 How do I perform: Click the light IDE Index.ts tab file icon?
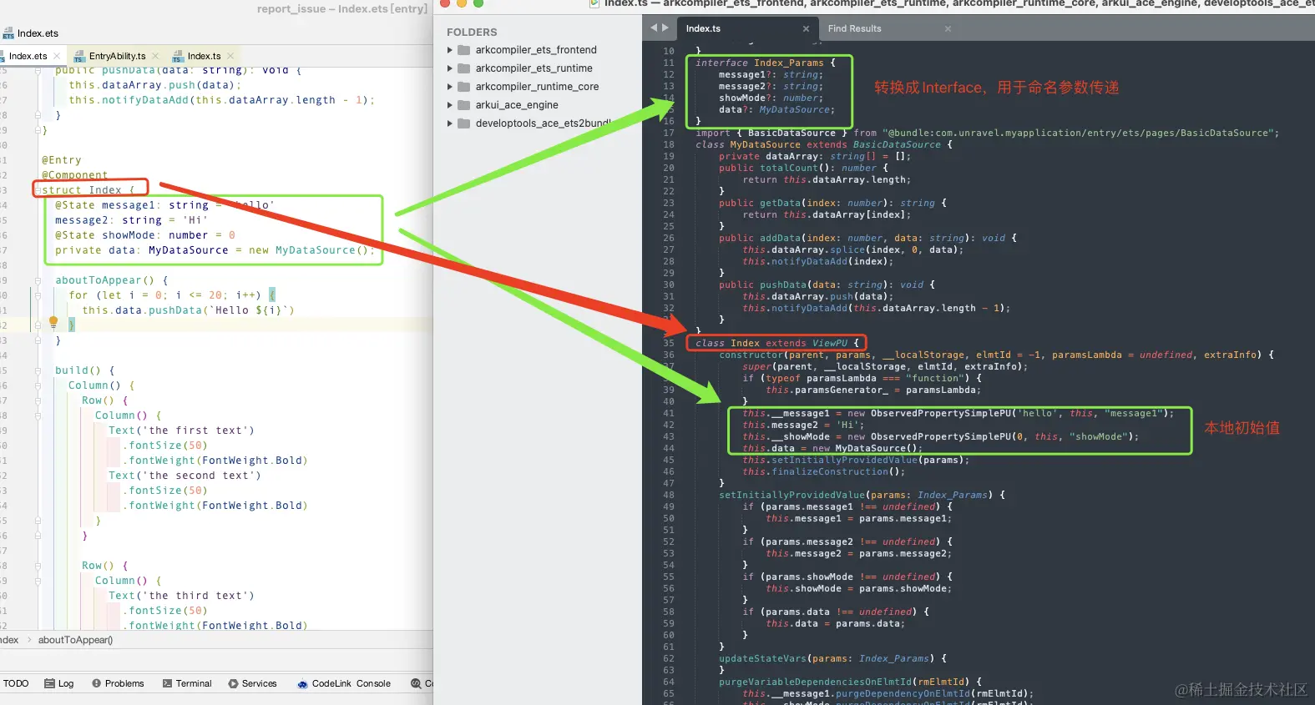tap(178, 57)
